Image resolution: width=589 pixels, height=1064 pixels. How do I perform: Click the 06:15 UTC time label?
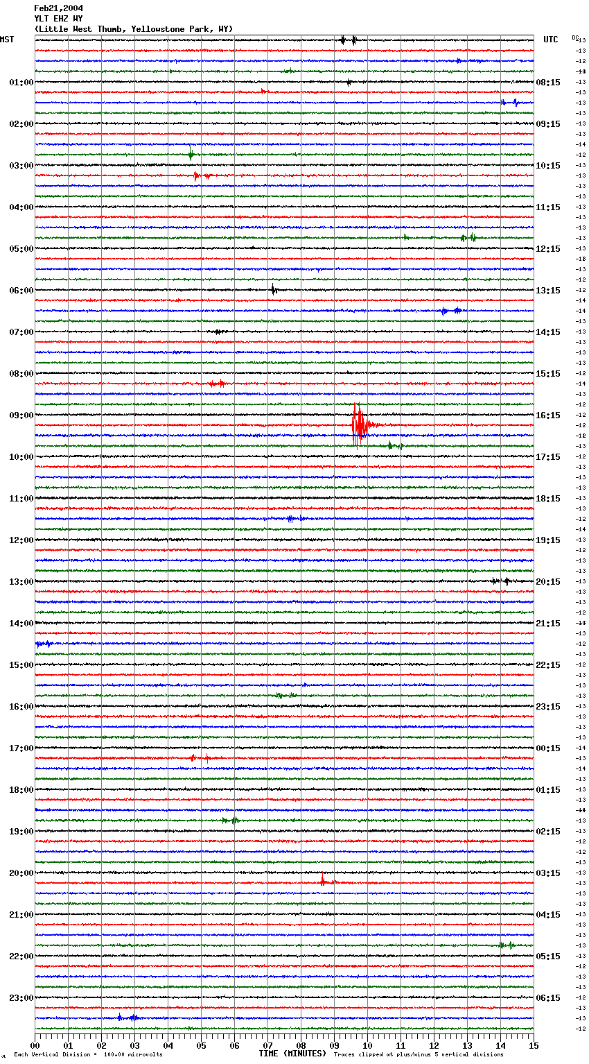click(x=548, y=998)
